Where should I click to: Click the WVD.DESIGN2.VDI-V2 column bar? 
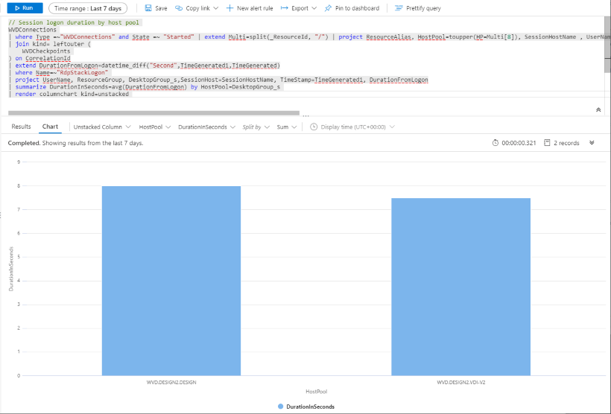pos(460,287)
